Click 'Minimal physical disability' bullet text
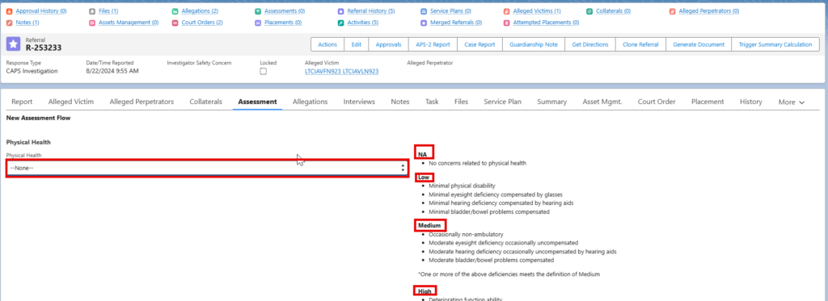Image resolution: width=828 pixels, height=301 pixels. pyautogui.click(x=462, y=186)
